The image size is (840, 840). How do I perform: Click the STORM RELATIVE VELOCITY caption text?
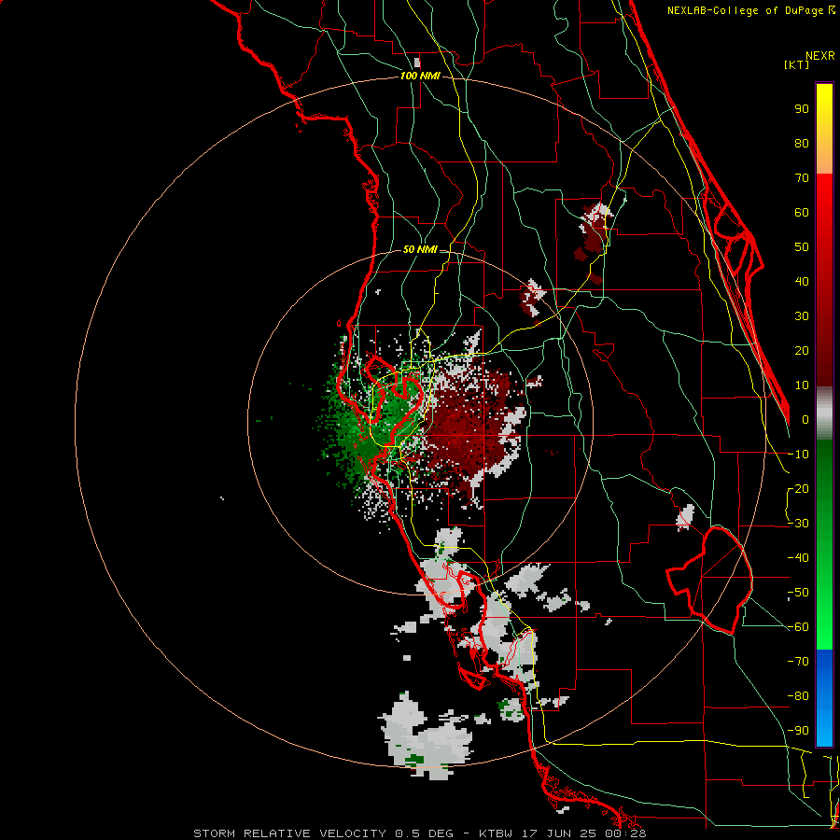click(x=289, y=833)
